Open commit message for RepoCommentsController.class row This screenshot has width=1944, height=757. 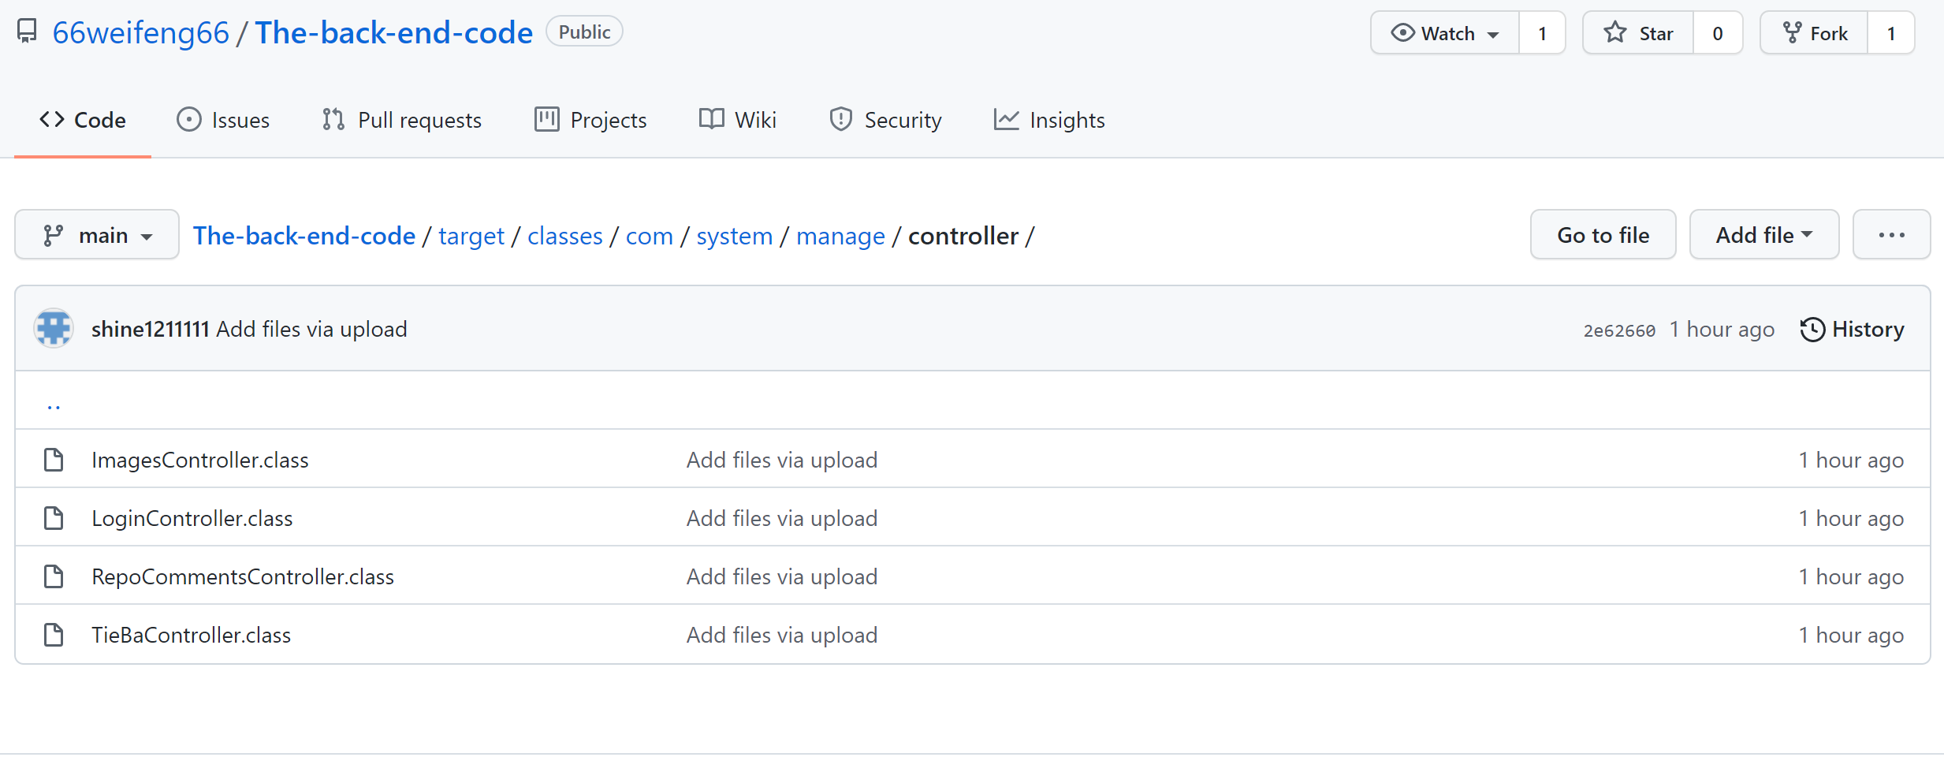pyautogui.click(x=782, y=576)
